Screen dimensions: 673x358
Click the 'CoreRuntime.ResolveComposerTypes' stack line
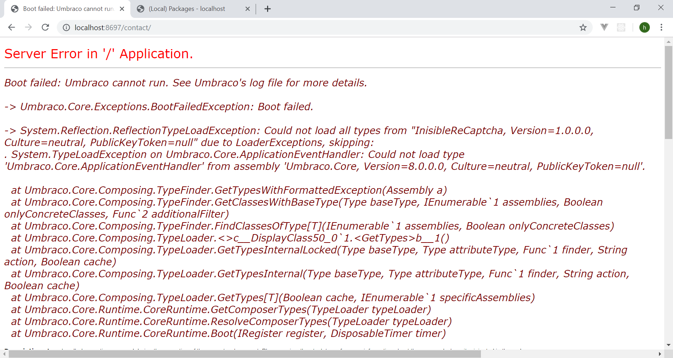point(231,321)
